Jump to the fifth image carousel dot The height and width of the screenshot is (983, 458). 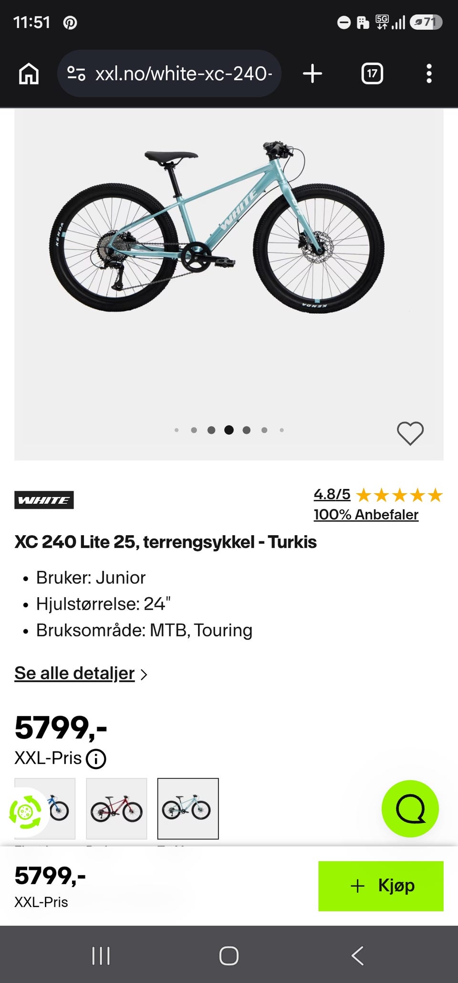pyautogui.click(x=247, y=430)
